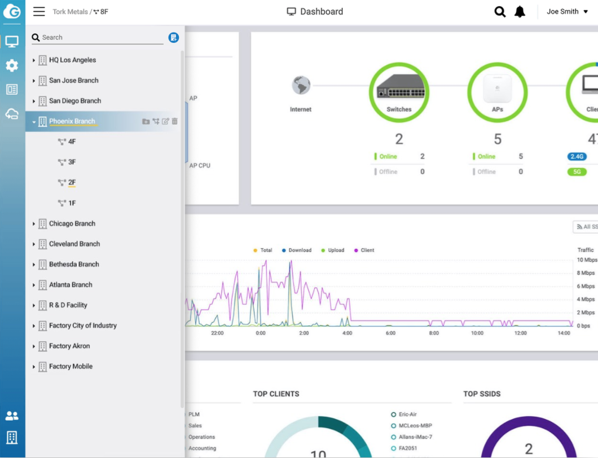Expand HQ Los Angeles tree node
The height and width of the screenshot is (458, 598).
coord(33,60)
